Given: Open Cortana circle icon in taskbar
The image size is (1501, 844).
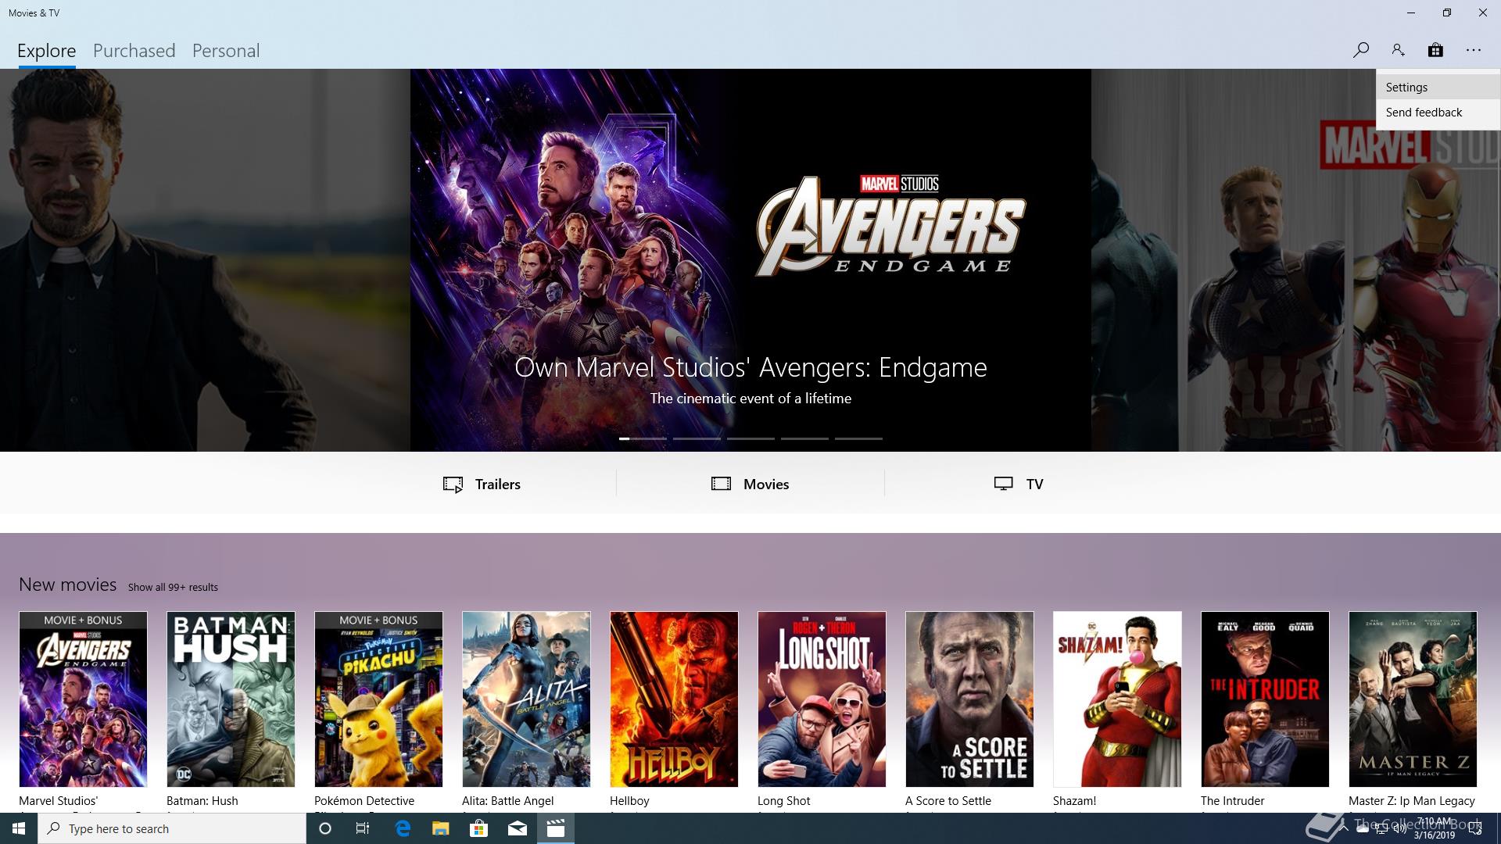Looking at the screenshot, I should [325, 828].
